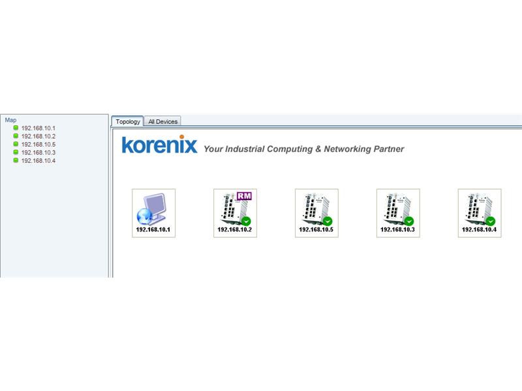Click the green status icon beside 192.168.10.4
Image resolution: width=522 pixels, height=391 pixels.
(16, 160)
